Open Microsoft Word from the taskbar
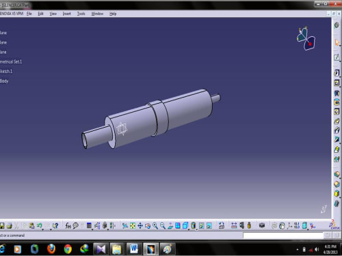The image size is (342, 256). point(134,249)
